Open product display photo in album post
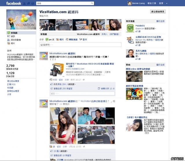Viewport: 185px width, 161px height. (96, 135)
